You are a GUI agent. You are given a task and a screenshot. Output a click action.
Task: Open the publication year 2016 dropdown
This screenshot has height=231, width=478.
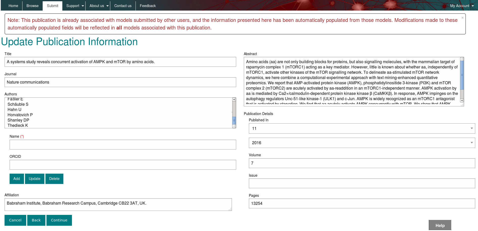pyautogui.click(x=471, y=143)
